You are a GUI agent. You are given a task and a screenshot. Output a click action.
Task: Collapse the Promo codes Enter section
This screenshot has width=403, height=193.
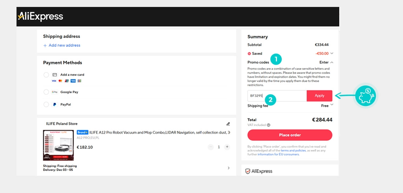(332, 63)
